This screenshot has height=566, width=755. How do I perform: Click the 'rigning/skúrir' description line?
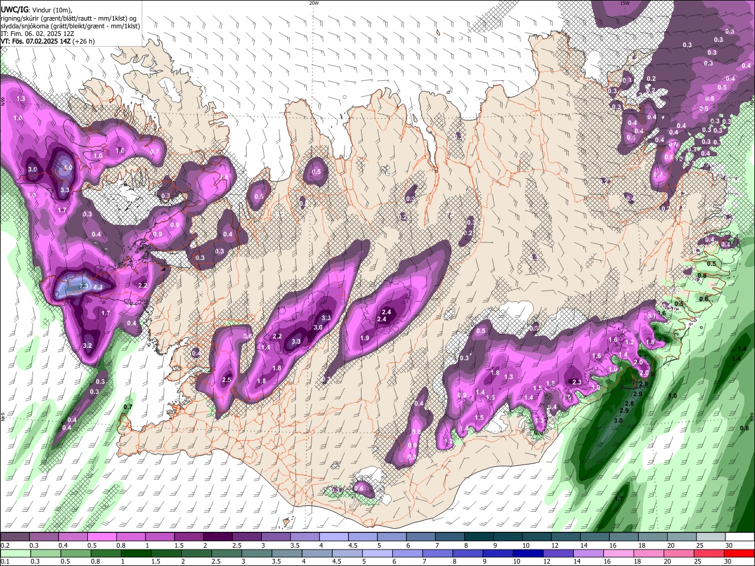68,18
